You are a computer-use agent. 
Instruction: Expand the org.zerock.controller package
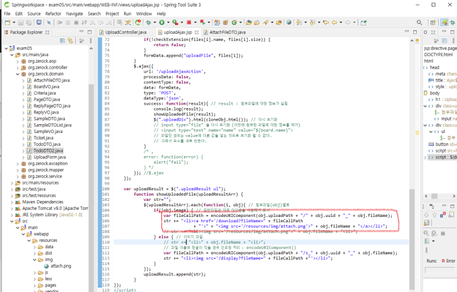tap(18, 67)
